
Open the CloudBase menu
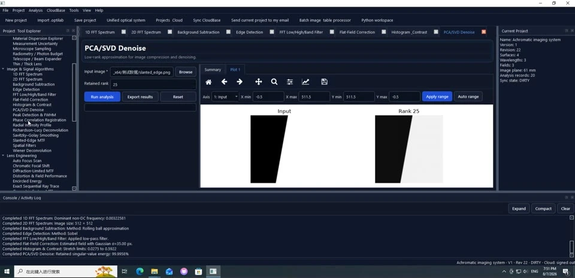click(x=56, y=10)
